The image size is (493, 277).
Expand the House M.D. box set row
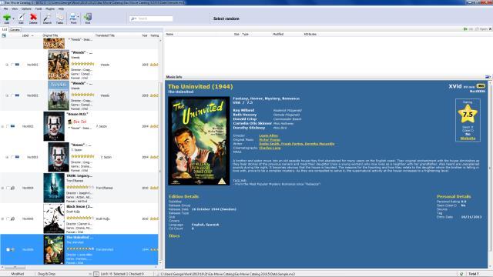(x=2, y=126)
